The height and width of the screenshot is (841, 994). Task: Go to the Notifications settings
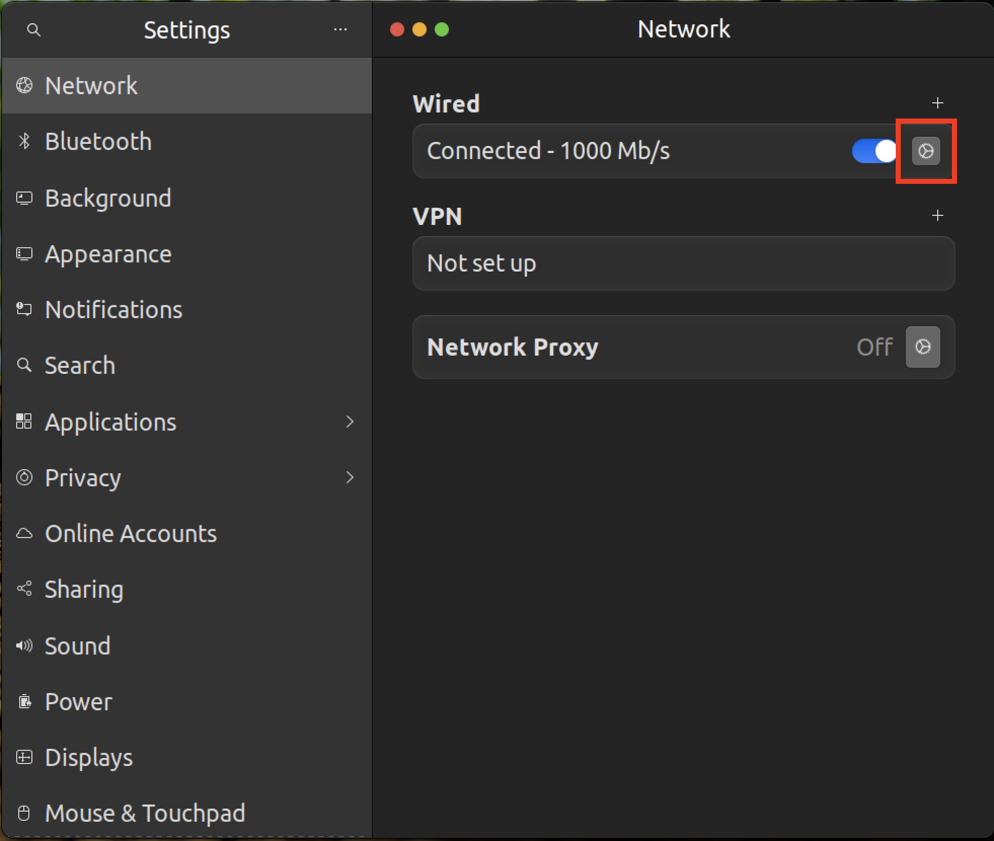[x=113, y=310]
